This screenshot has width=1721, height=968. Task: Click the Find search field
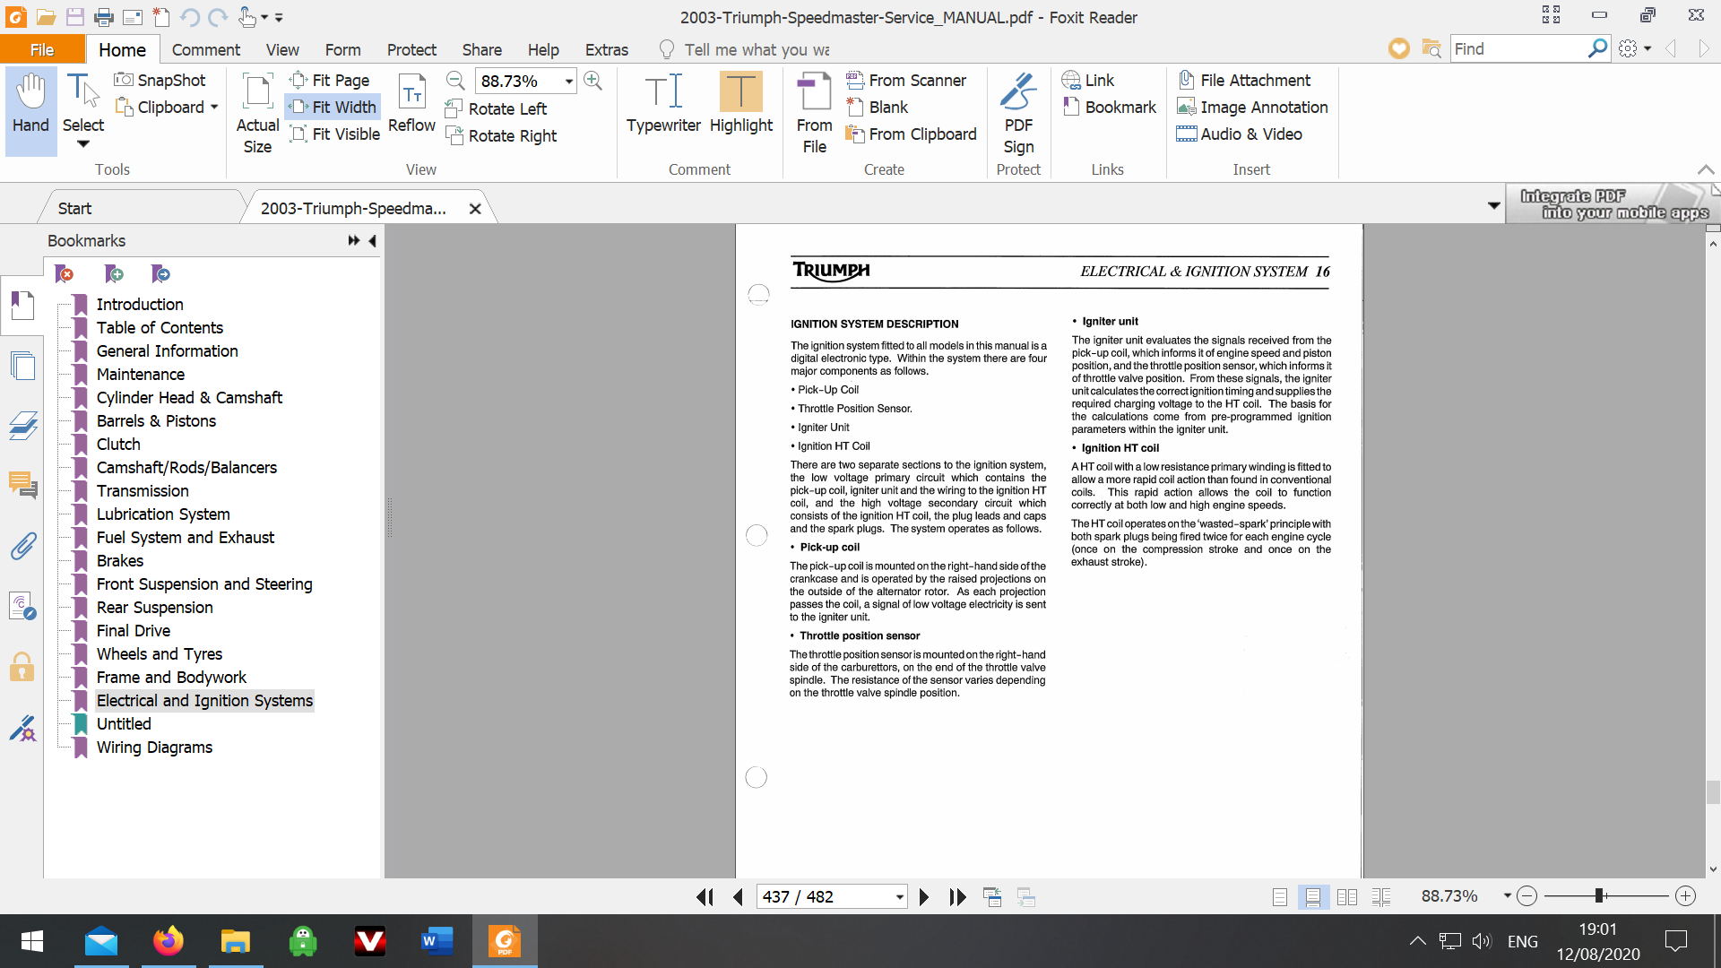pos(1518,48)
